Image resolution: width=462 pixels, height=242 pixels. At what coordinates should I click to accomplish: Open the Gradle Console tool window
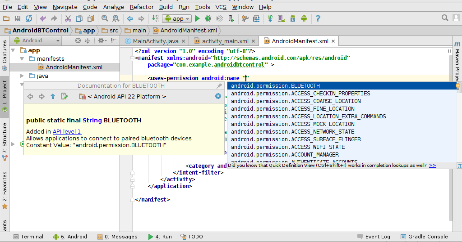(424, 237)
